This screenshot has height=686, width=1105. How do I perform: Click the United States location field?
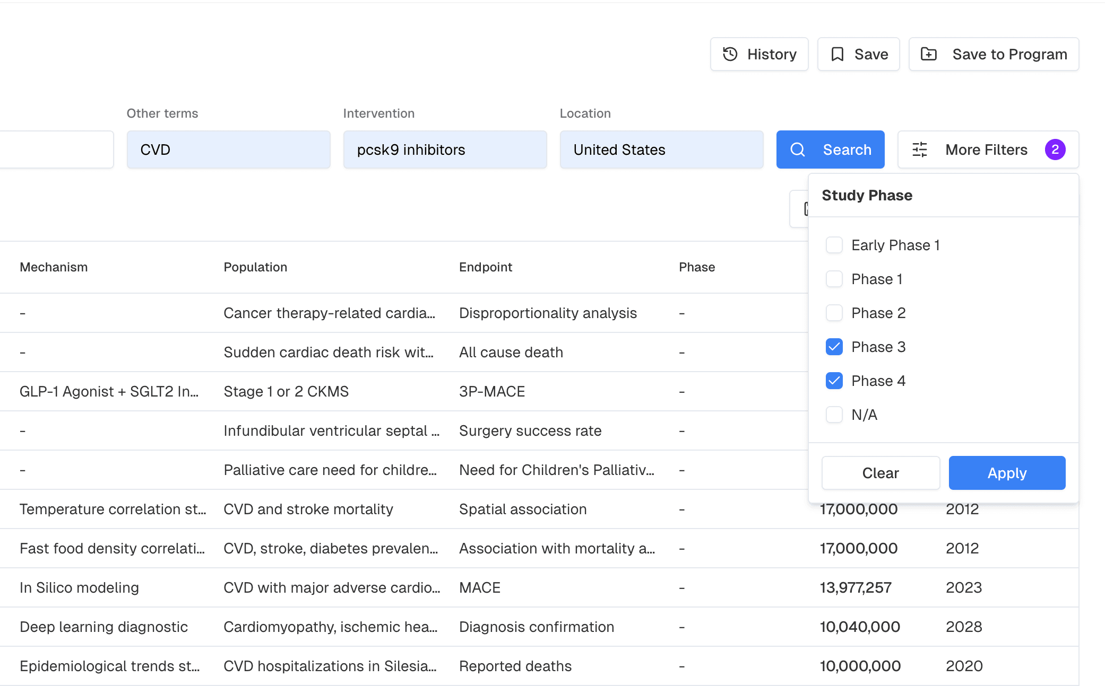click(661, 149)
